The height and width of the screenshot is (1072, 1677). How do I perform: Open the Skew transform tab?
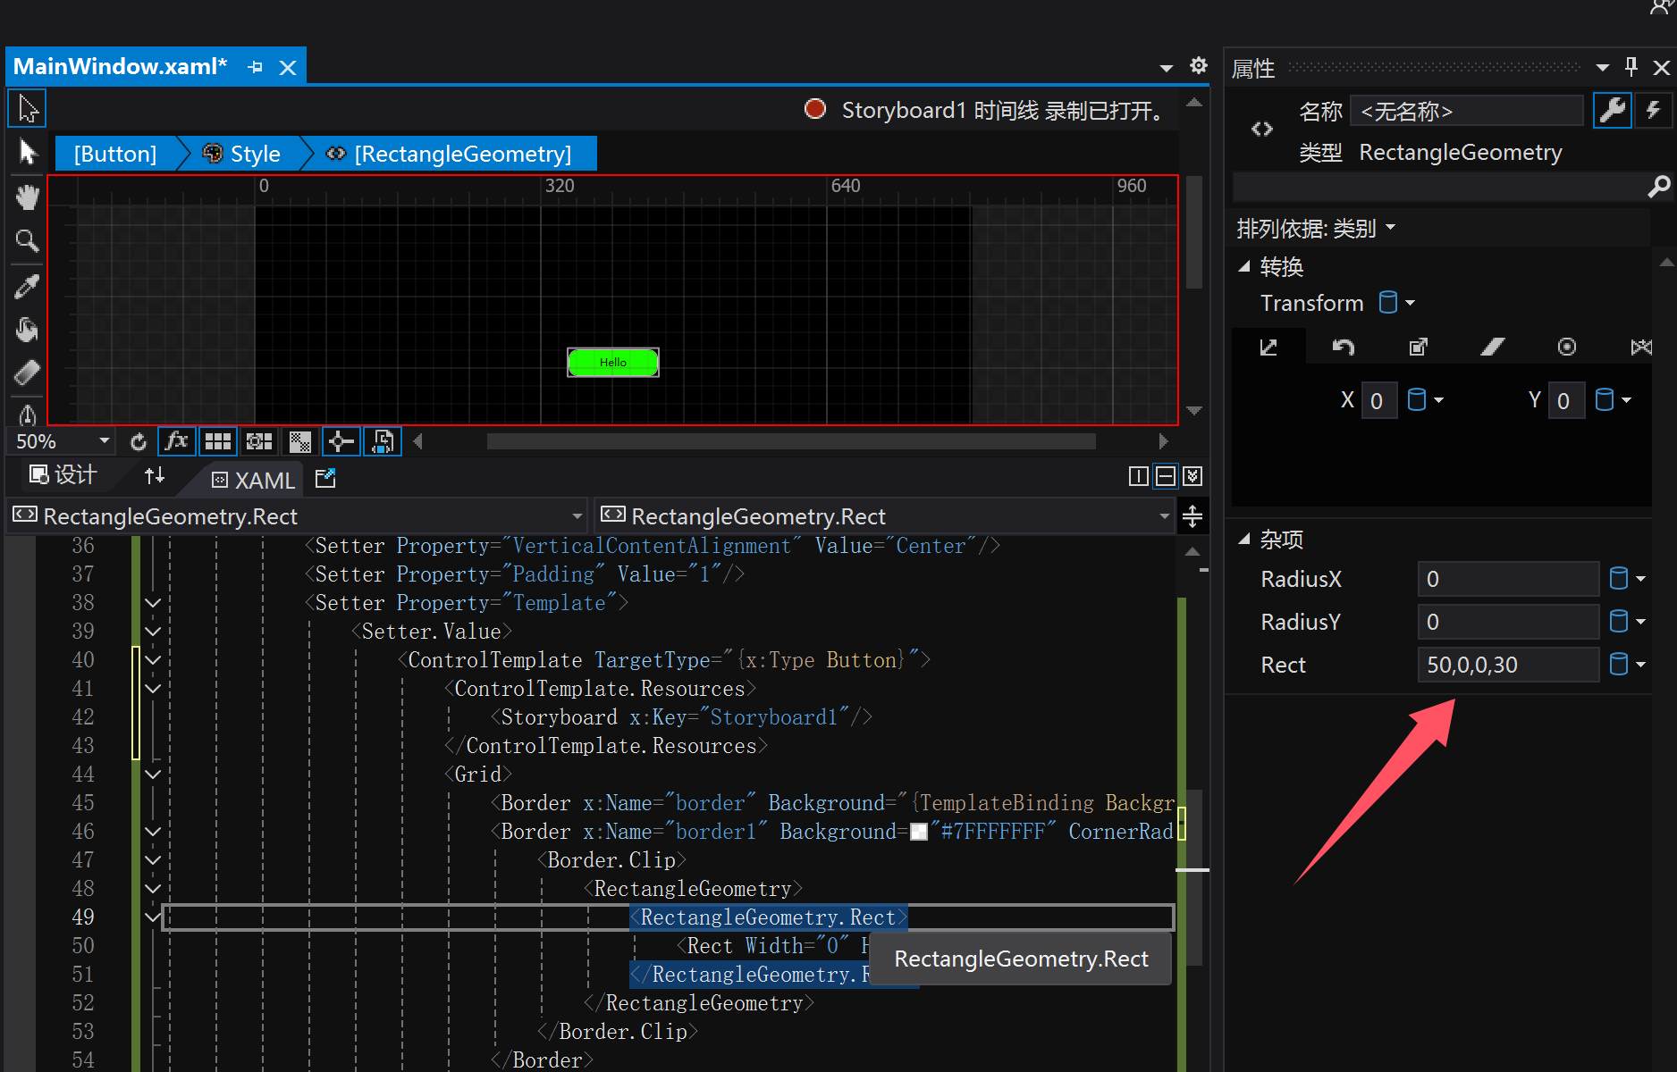point(1492,347)
